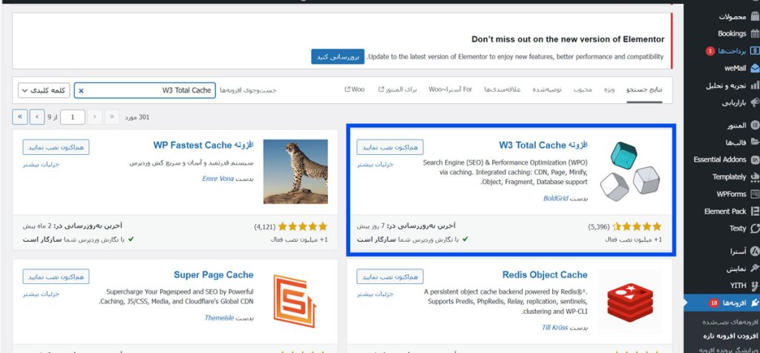
Task: Open افزودن افزونه تازه submenu item
Action: coord(730,335)
